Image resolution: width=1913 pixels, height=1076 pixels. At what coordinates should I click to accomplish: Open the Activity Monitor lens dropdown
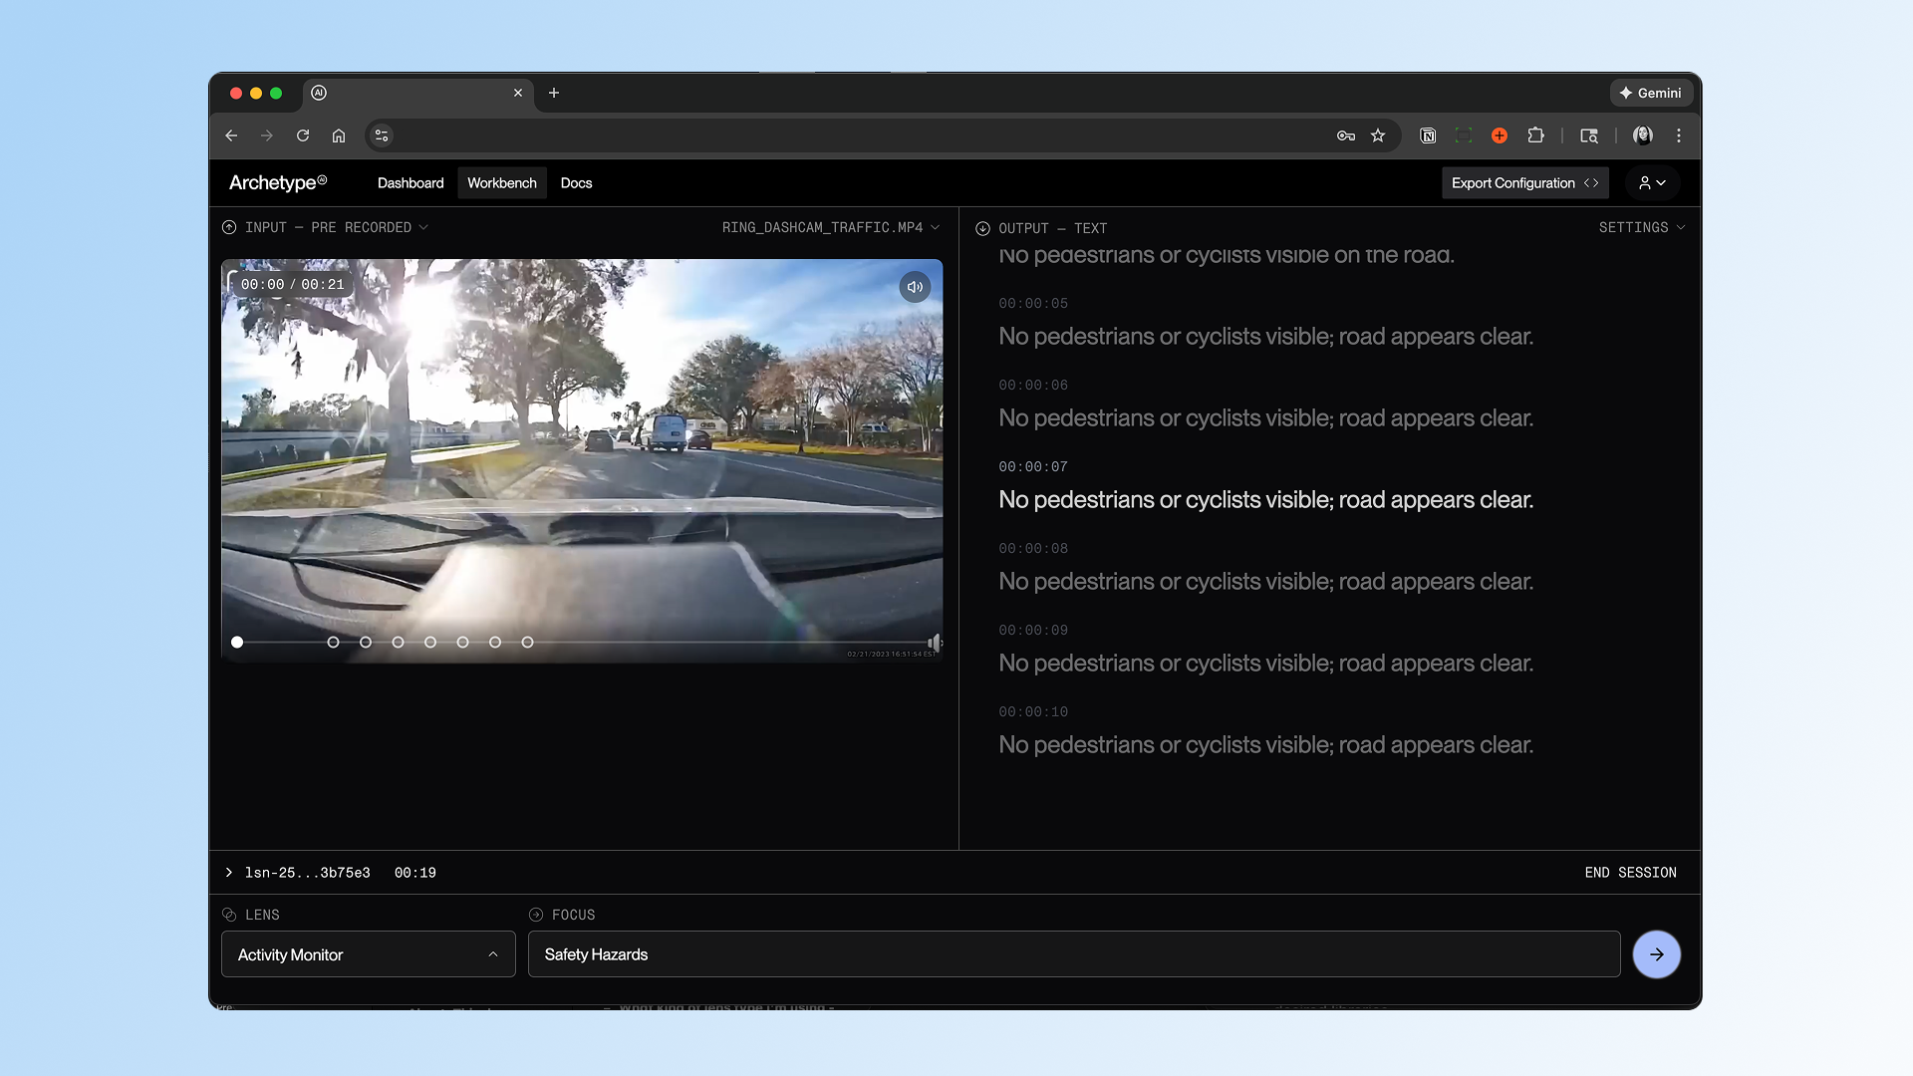point(368,954)
